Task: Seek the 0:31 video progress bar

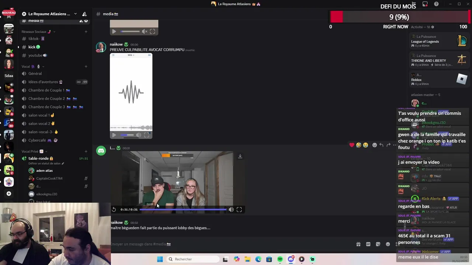Action: pos(183,209)
